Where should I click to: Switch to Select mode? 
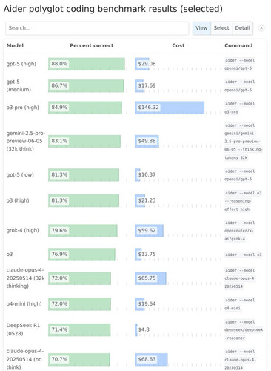221,28
